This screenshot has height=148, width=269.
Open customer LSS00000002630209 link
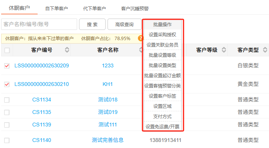tap(42, 65)
